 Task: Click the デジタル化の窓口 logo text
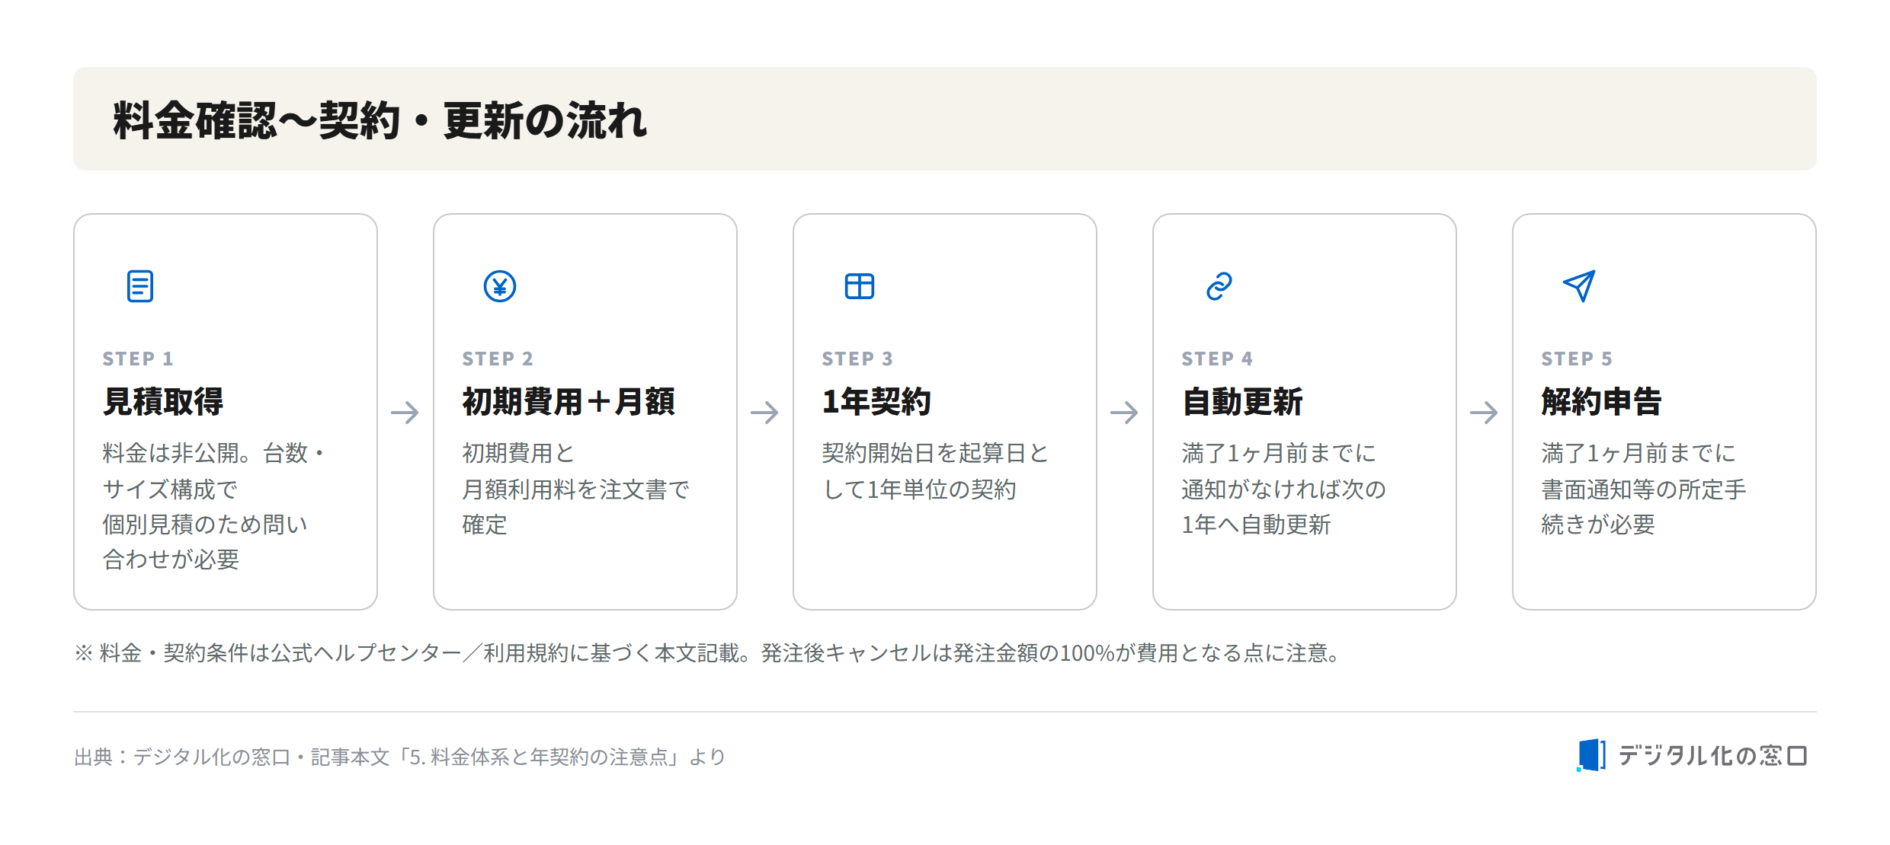tap(1712, 755)
